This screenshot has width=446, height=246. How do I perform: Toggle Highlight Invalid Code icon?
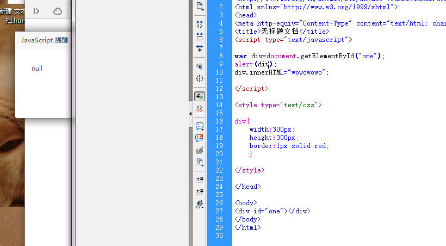(x=200, y=108)
